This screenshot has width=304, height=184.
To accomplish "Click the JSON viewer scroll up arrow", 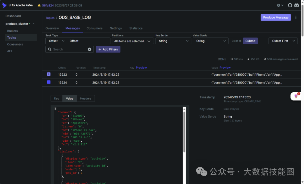I will tap(184, 109).
